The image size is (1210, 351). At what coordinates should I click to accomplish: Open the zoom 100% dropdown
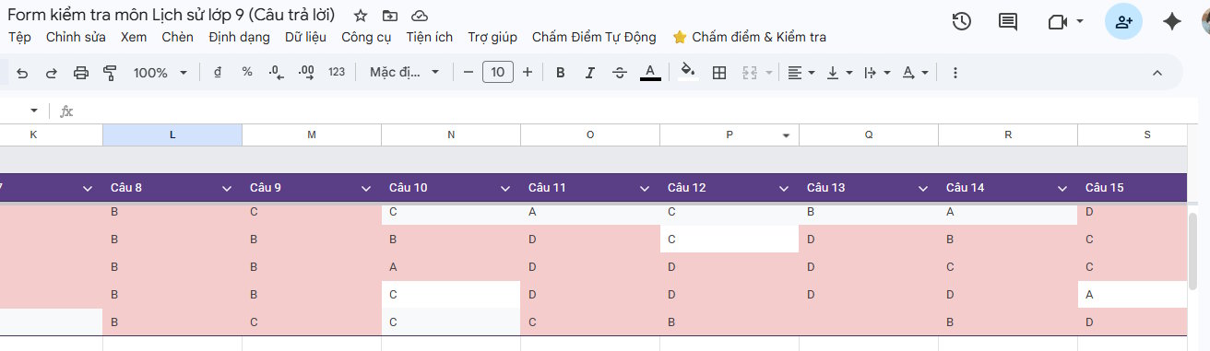(x=160, y=72)
